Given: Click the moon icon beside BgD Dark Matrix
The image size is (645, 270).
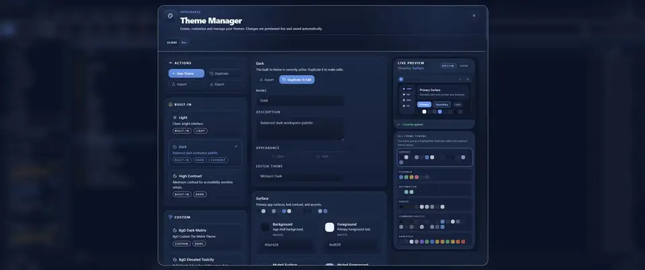Looking at the screenshot, I should tap(175, 230).
